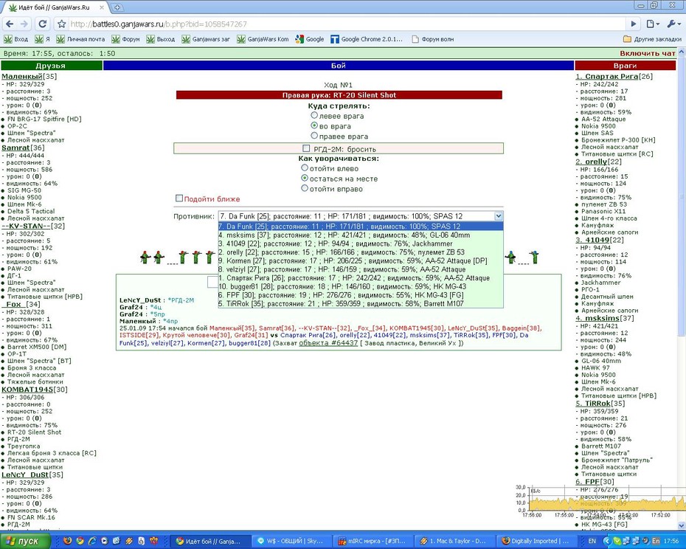Open the Форум волн bookmark
The image size is (686, 549).
tap(433, 39)
